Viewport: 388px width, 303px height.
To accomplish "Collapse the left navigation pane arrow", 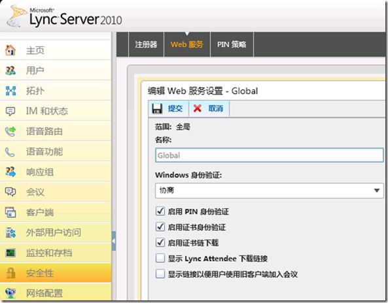I will coord(114,241).
